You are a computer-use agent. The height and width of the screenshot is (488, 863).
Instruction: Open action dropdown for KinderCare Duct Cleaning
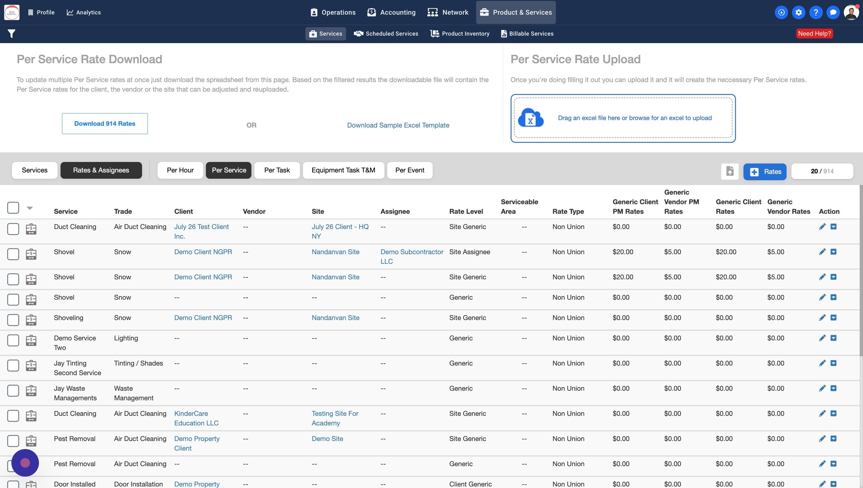pyautogui.click(x=834, y=413)
